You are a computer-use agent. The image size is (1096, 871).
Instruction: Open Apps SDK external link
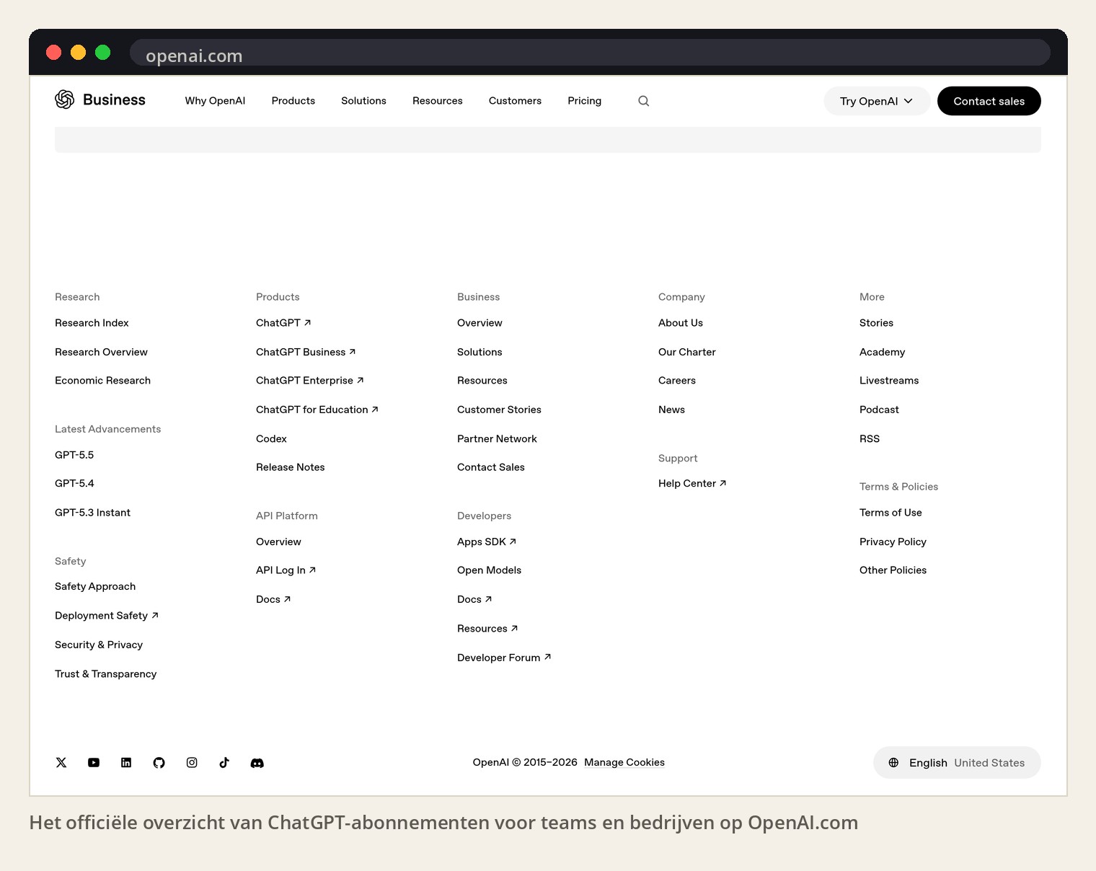(x=487, y=541)
